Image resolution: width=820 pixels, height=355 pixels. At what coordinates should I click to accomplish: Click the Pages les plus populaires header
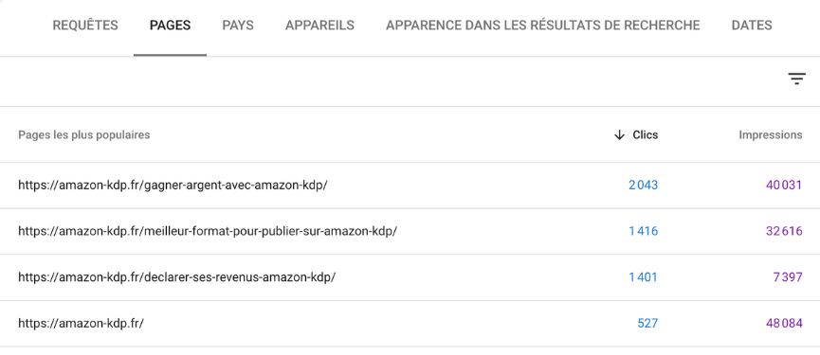point(84,134)
